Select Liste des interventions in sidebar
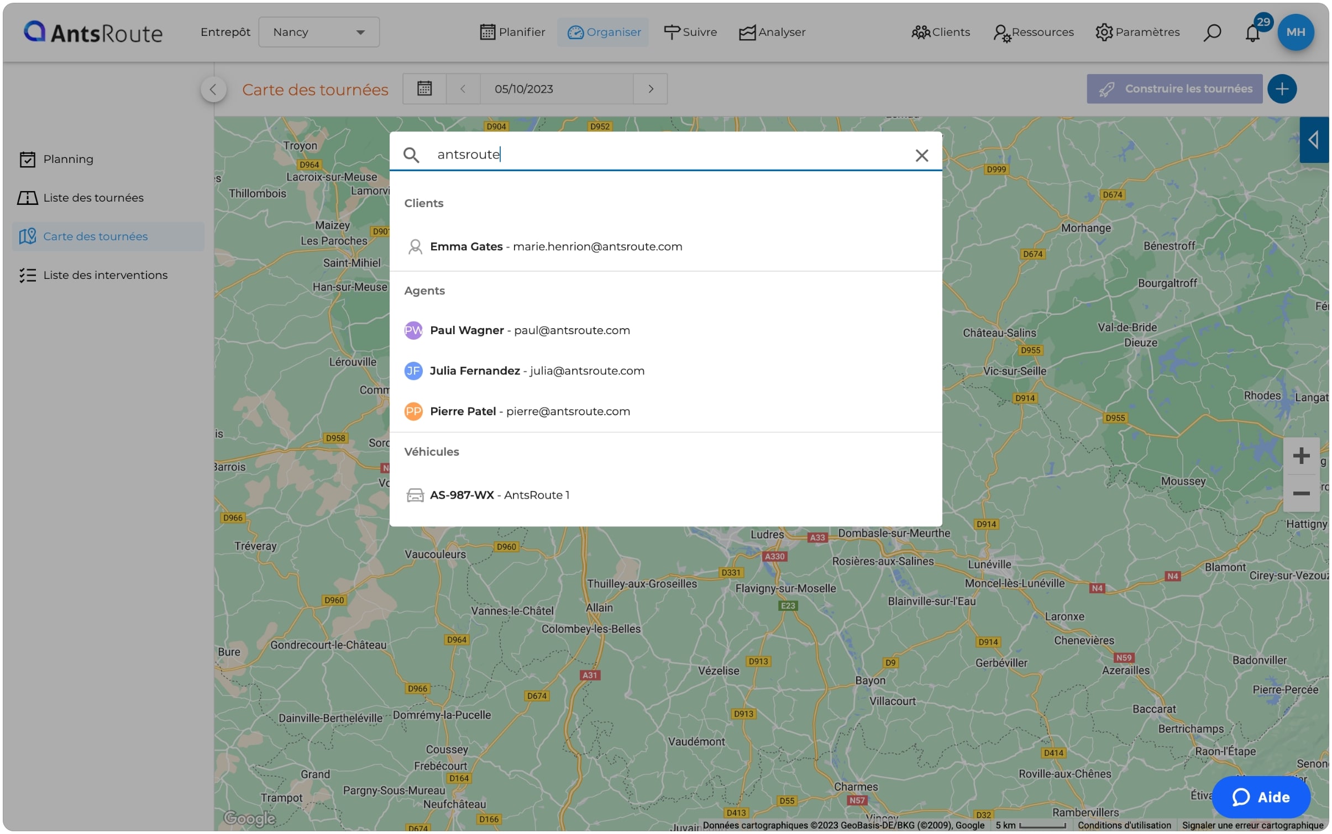This screenshot has height=834, width=1332. 108,275
